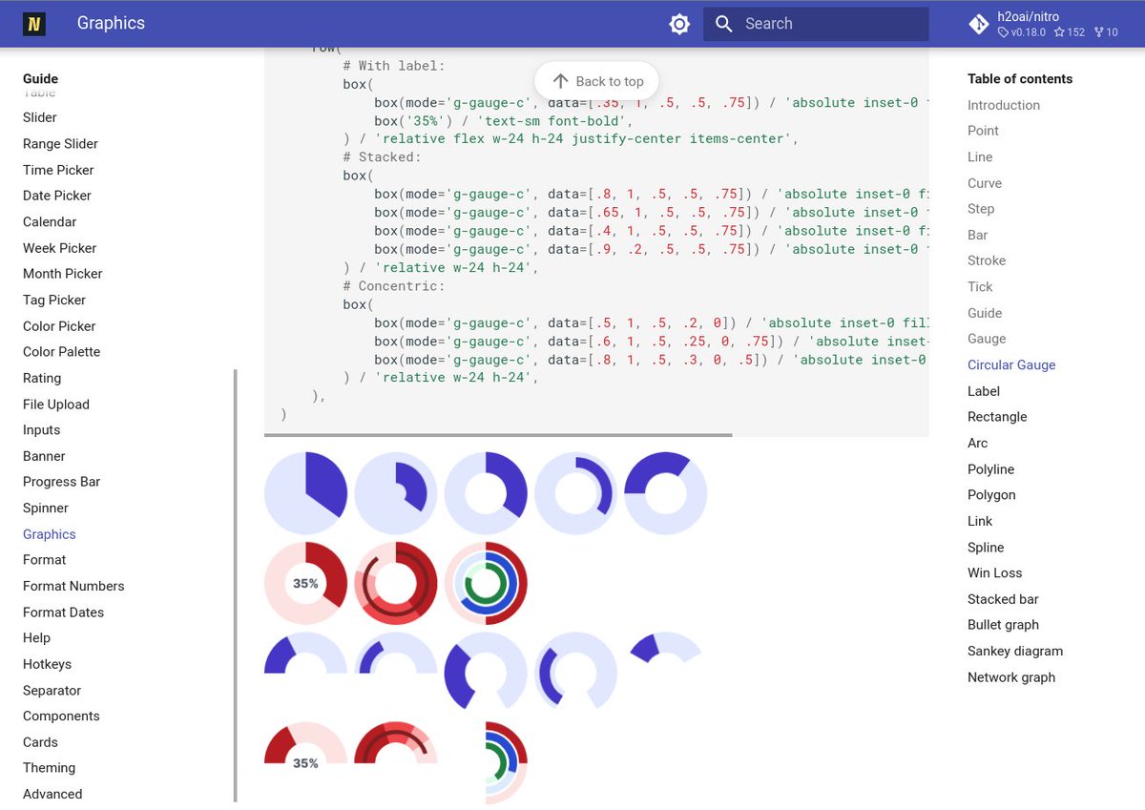This screenshot has height=810, width=1145.
Task: Jump to Polyline section
Action: click(x=991, y=469)
